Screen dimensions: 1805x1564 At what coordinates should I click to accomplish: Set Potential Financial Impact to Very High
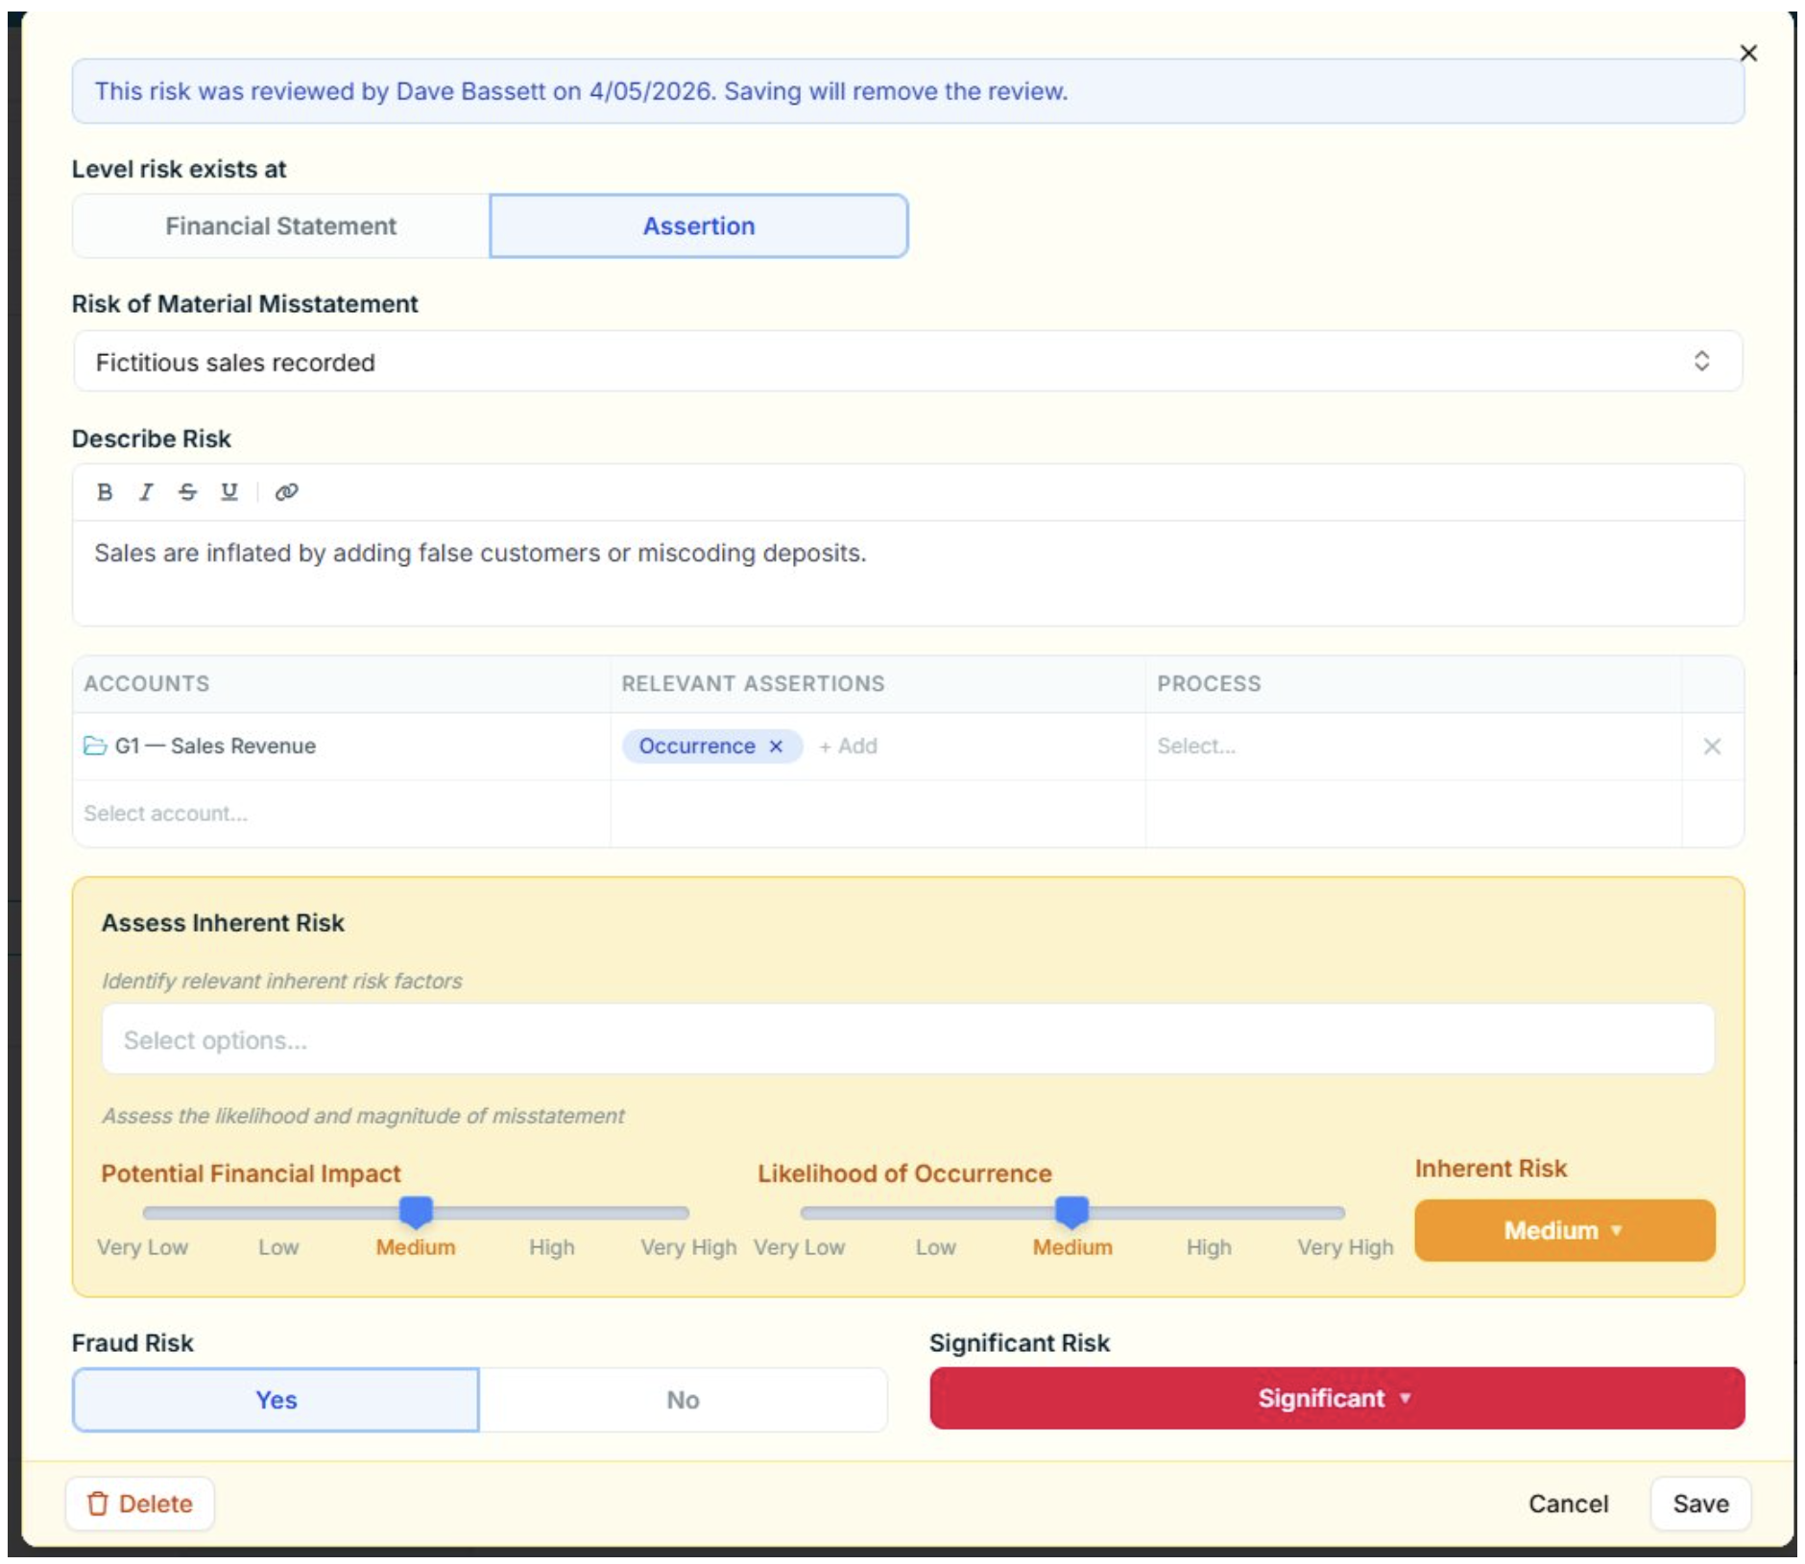click(x=688, y=1247)
